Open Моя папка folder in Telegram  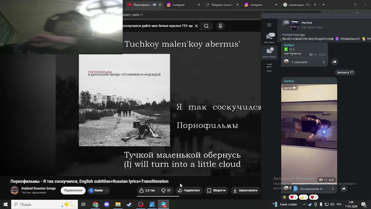(x=269, y=53)
